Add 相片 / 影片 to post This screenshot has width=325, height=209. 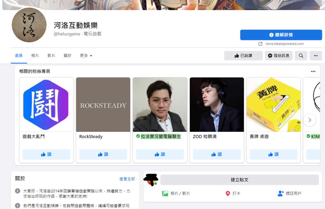coord(176,193)
